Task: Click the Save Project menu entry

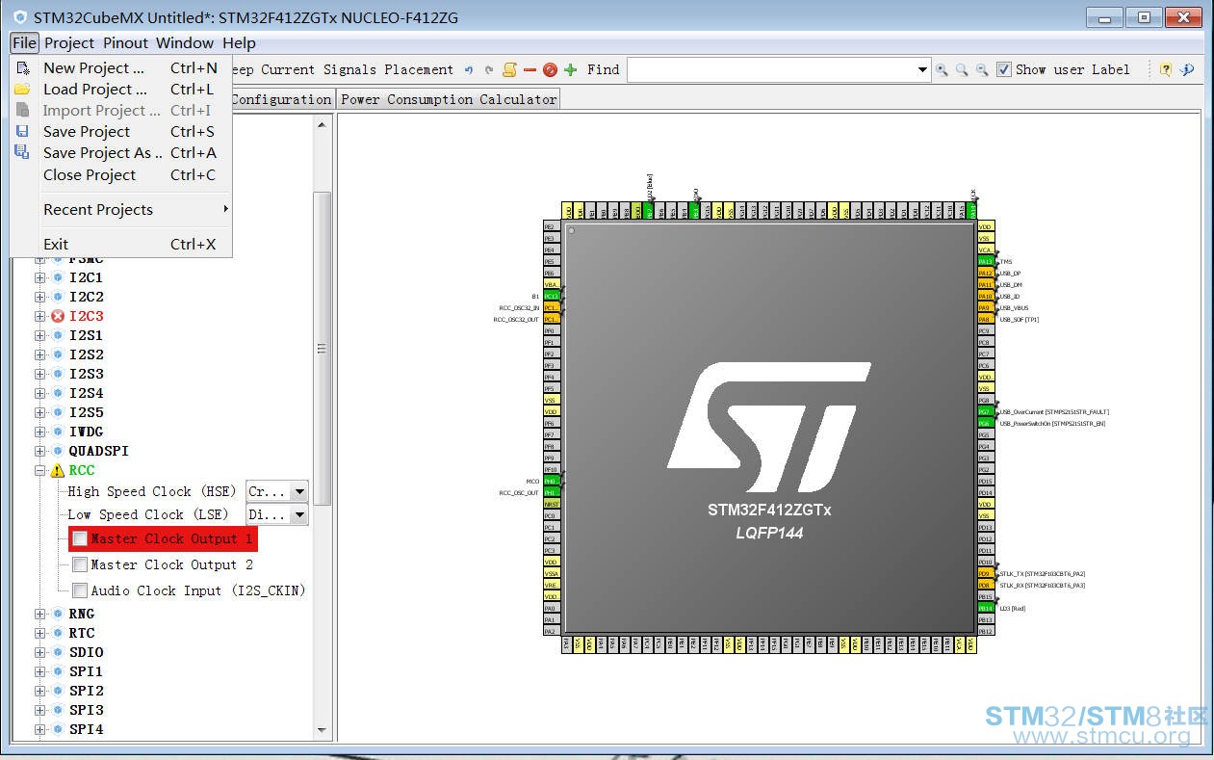Action: click(121, 131)
